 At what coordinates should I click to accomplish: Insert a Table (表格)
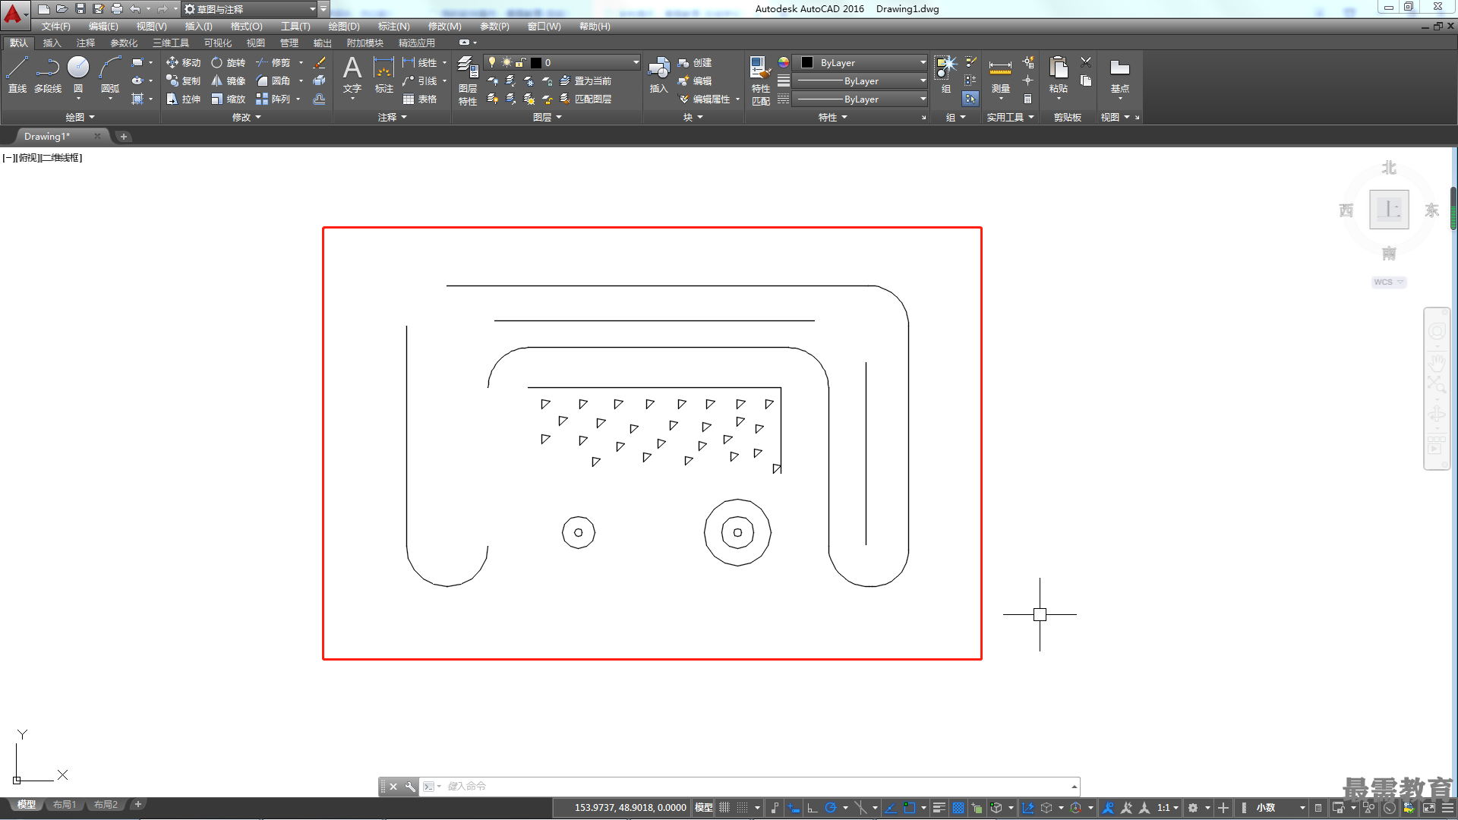pyautogui.click(x=420, y=99)
